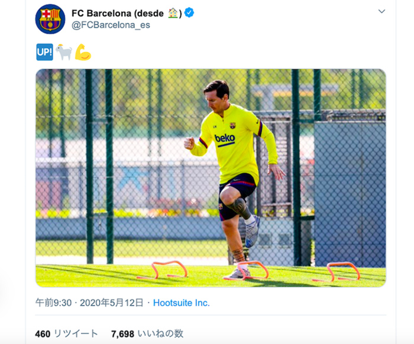Viewport: 414px width, 344px height.
Task: Click the 午前9:30 · 2020年5月12日 timestamp
Action: (x=89, y=303)
